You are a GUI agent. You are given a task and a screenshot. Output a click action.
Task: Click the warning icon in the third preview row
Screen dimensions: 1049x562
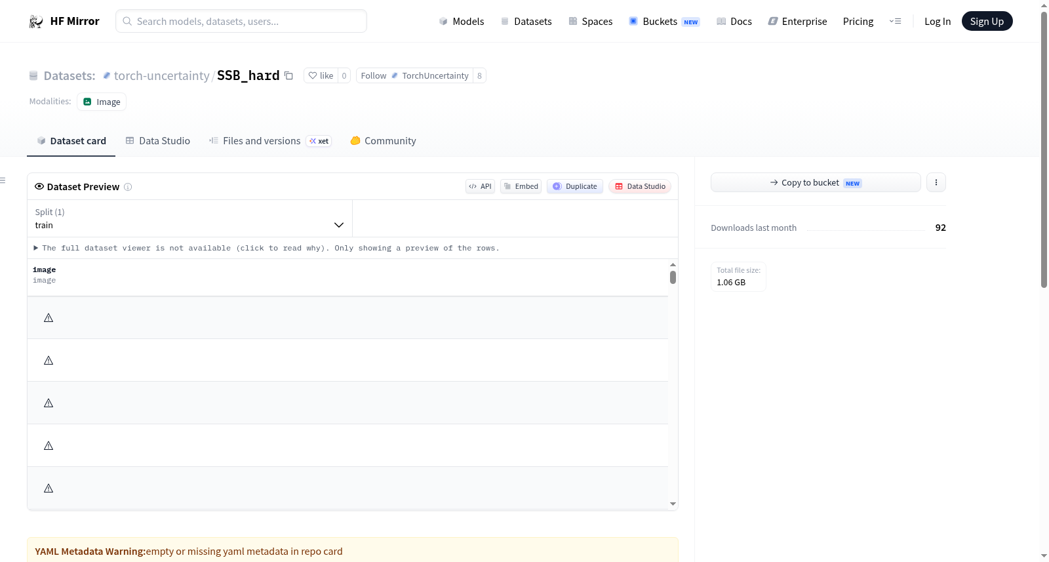coord(49,403)
